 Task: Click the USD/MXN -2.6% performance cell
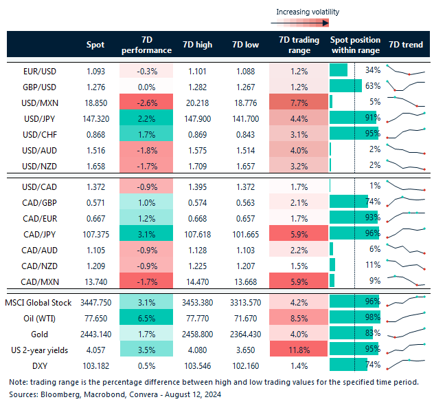(146, 102)
